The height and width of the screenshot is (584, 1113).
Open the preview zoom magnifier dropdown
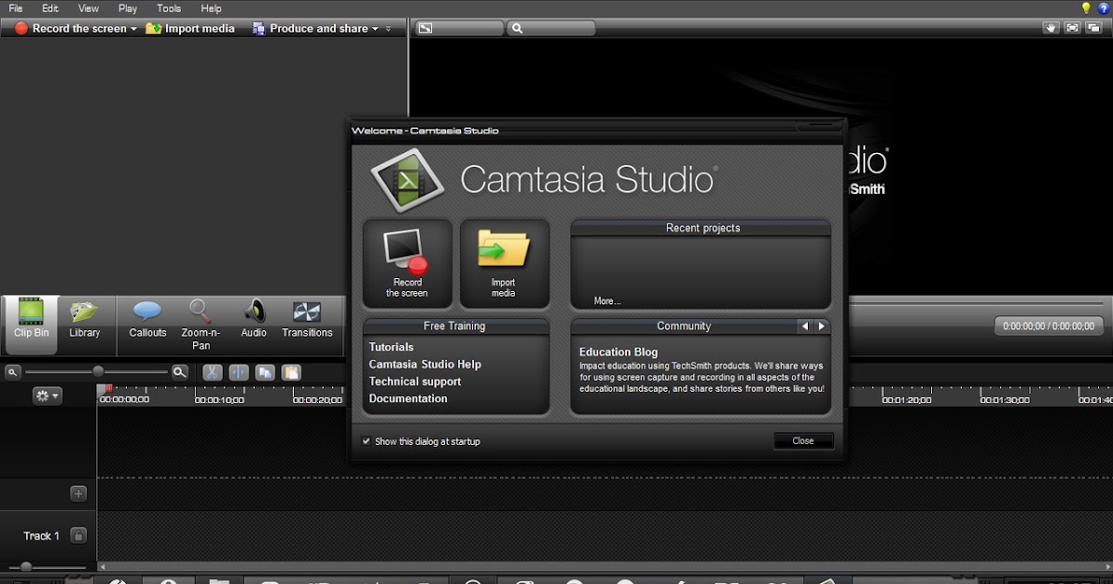pyautogui.click(x=552, y=29)
